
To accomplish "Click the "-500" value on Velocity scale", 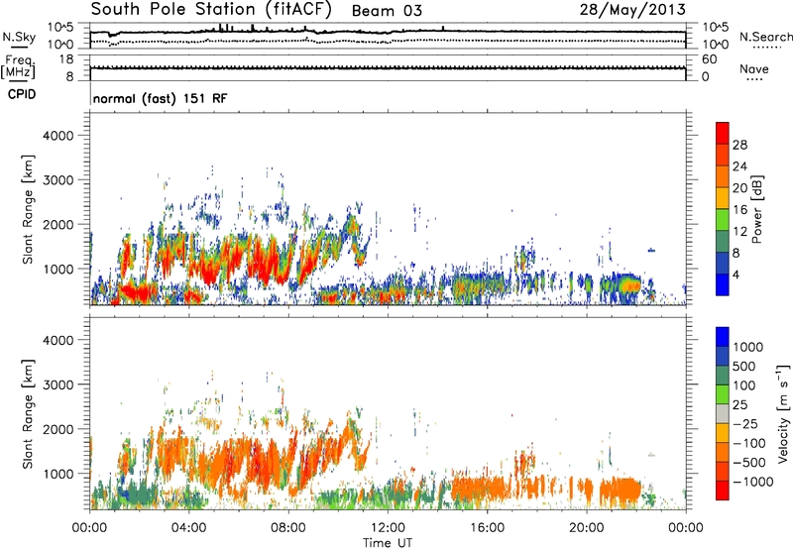I will coord(749,463).
